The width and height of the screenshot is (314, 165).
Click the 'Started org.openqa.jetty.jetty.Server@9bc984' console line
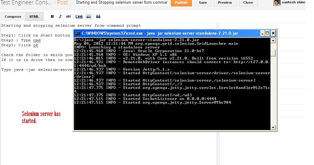tap(153, 102)
